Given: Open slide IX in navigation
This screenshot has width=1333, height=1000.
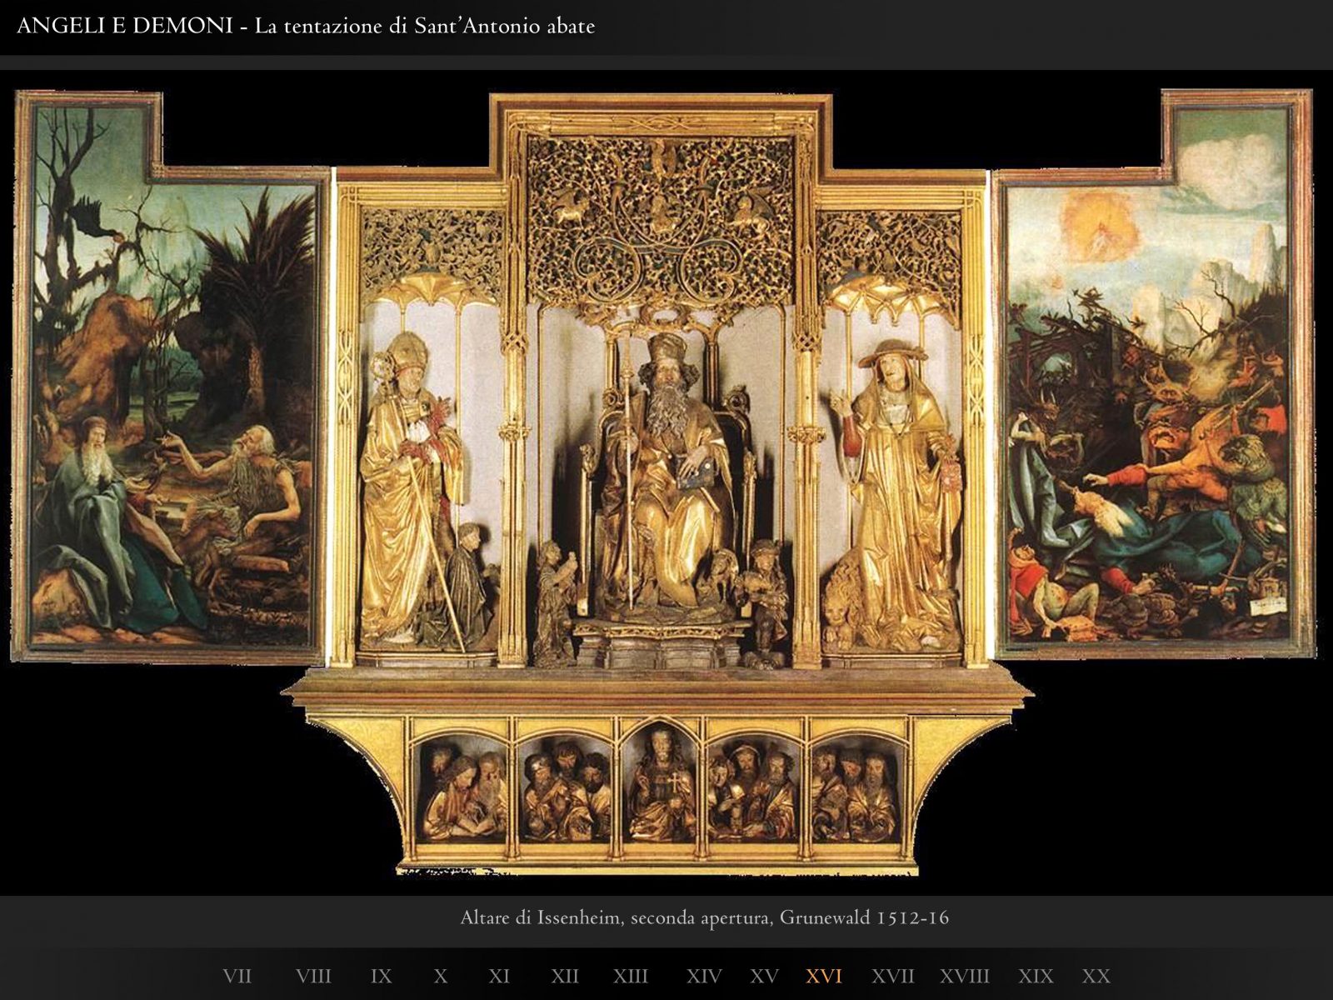Looking at the screenshot, I should coord(381,976).
